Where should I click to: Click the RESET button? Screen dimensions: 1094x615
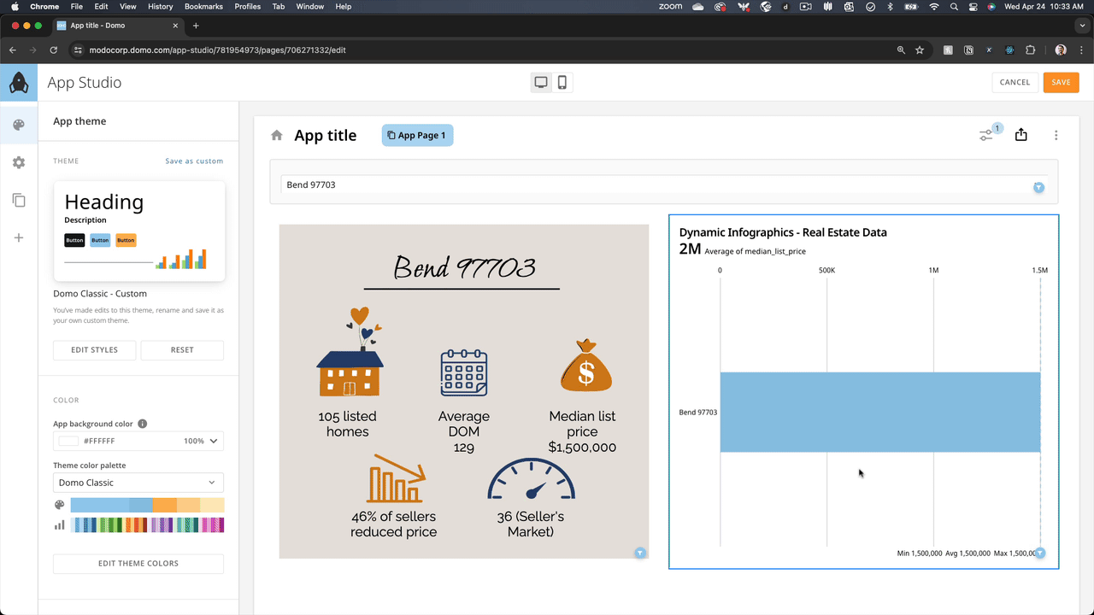tap(182, 350)
